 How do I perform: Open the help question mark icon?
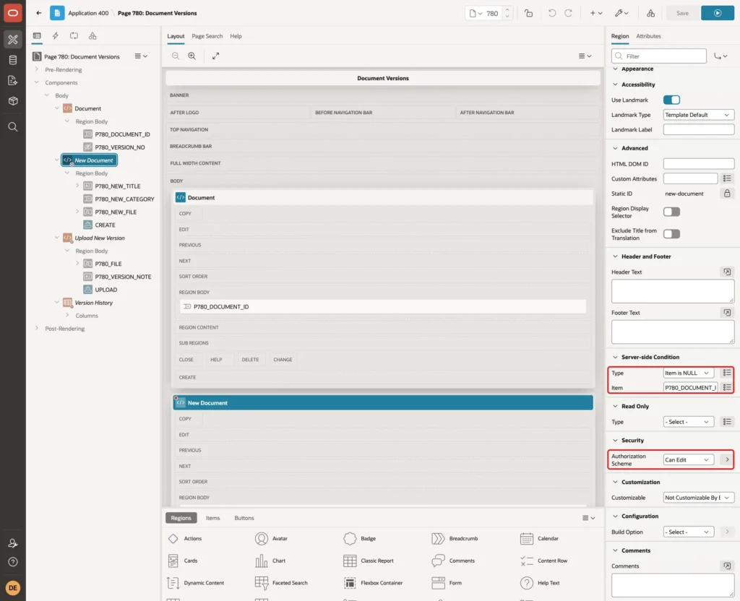[x=13, y=562]
